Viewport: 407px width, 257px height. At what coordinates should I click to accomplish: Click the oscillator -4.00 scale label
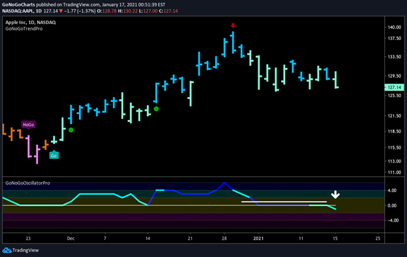coord(393,220)
